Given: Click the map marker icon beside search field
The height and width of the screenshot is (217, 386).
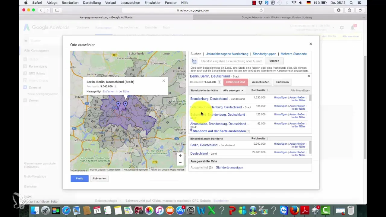Looking at the screenshot, I should (x=194, y=61).
